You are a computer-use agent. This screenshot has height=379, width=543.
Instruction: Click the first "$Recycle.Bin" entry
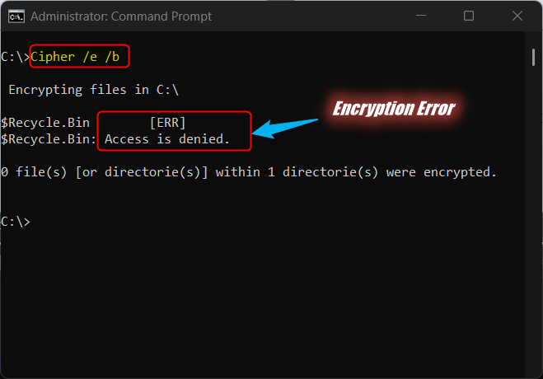click(x=45, y=123)
